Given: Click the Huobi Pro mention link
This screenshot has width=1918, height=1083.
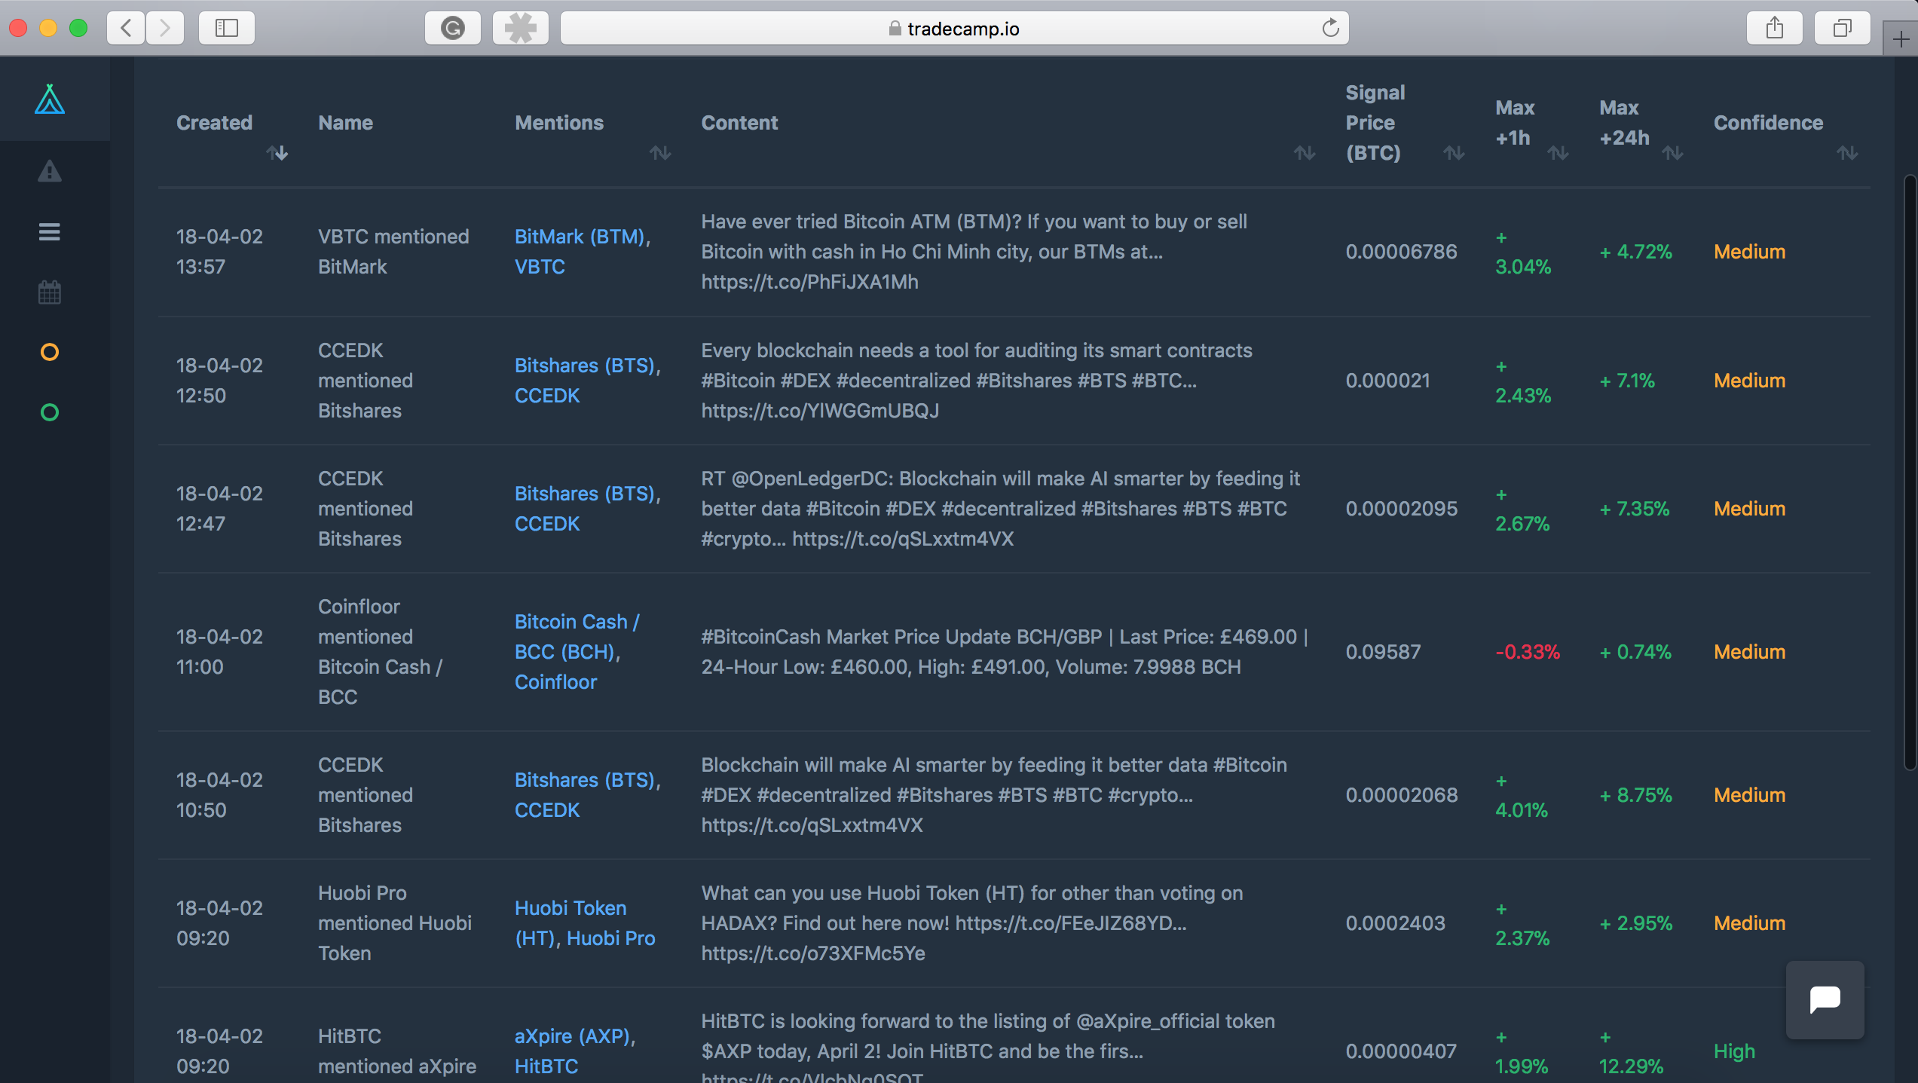Looking at the screenshot, I should pyautogui.click(x=610, y=938).
